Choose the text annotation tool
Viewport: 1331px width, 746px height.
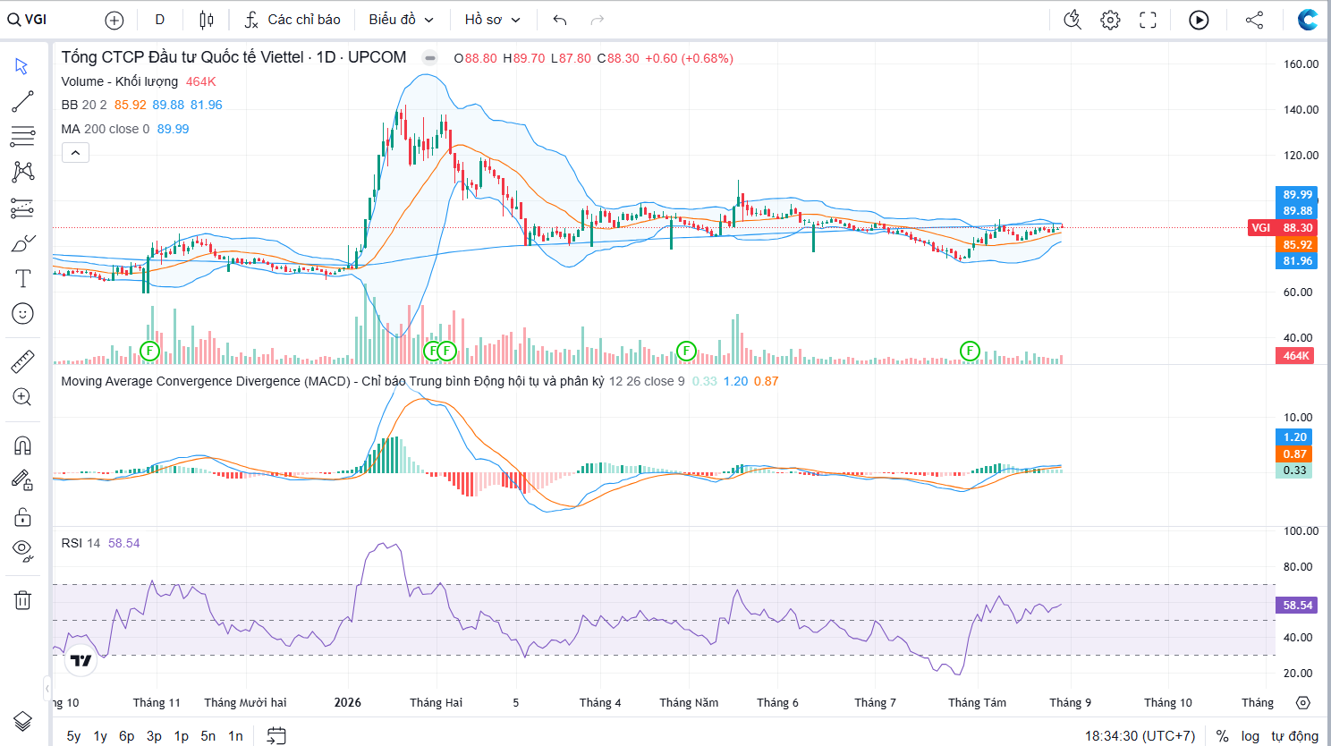click(22, 278)
